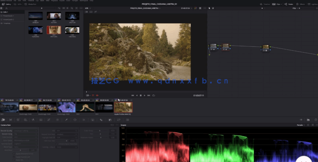
Task: Open the ISO dropdown
Action: 67,131
